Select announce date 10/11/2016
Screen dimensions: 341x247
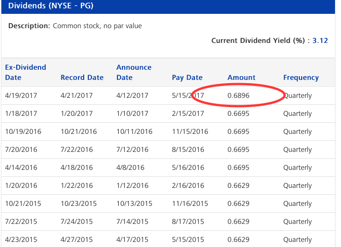coord(134,132)
